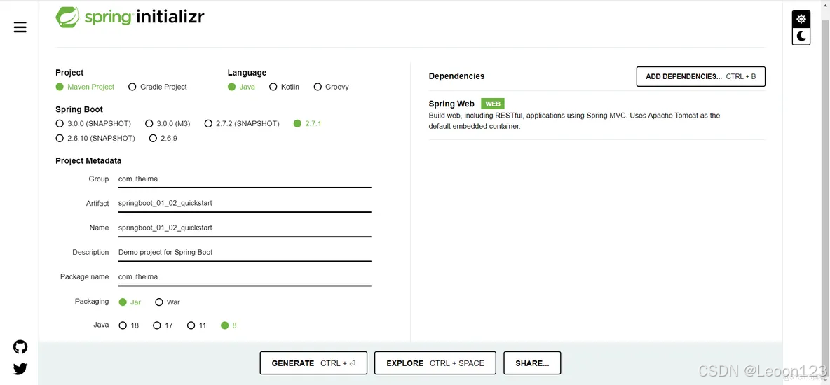Image resolution: width=830 pixels, height=385 pixels.
Task: Click the green WEB tag badge
Action: (492, 104)
